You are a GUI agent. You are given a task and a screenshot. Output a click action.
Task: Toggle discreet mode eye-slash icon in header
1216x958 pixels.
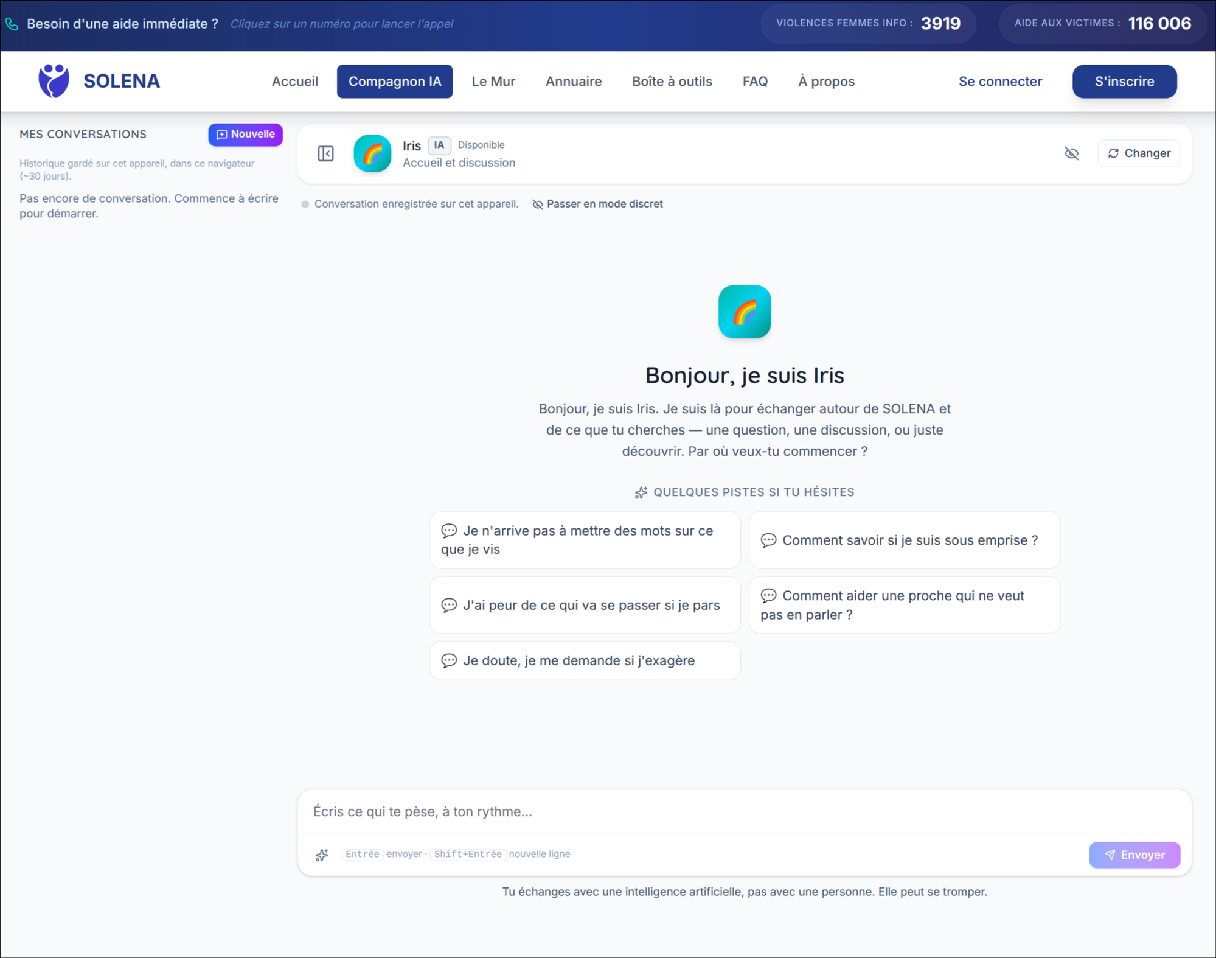pos(1071,153)
